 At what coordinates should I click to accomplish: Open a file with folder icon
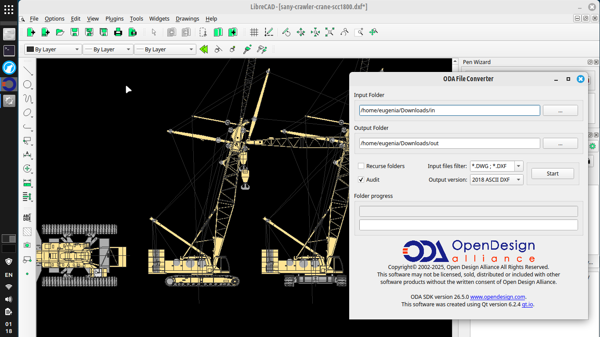click(60, 32)
